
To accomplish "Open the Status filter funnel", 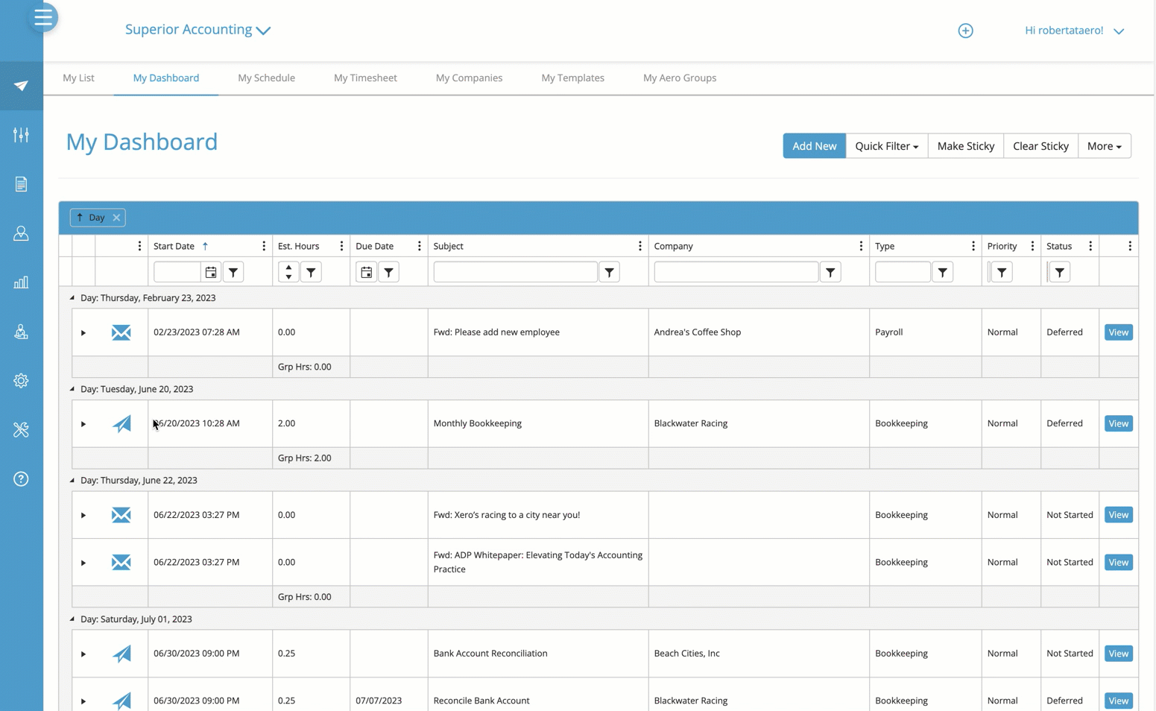I will click(1059, 272).
